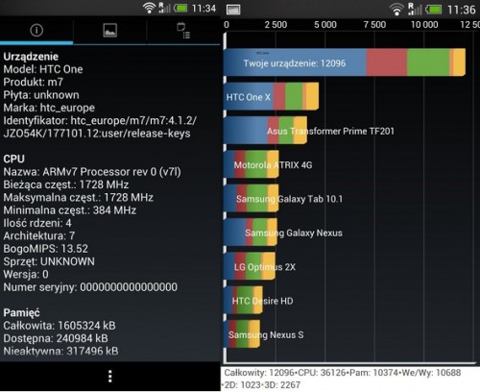Tap the Nieaktywna: 317496 kB line
480x392 pixels.
pos(60,351)
